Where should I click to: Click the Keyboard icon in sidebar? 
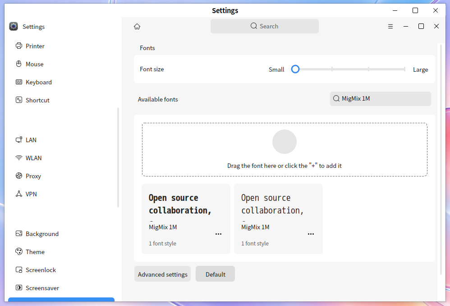click(x=19, y=82)
